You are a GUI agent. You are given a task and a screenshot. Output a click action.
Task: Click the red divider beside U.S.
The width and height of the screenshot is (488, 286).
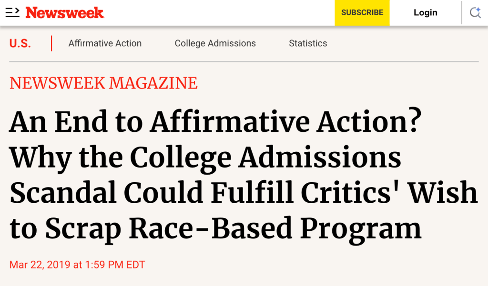[51, 43]
